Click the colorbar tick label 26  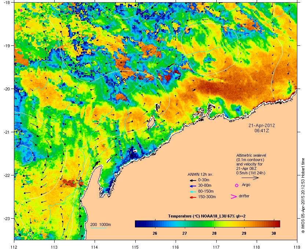click(x=155, y=233)
